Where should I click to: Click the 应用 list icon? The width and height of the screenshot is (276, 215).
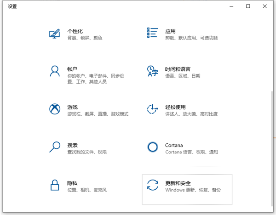pos(152,33)
